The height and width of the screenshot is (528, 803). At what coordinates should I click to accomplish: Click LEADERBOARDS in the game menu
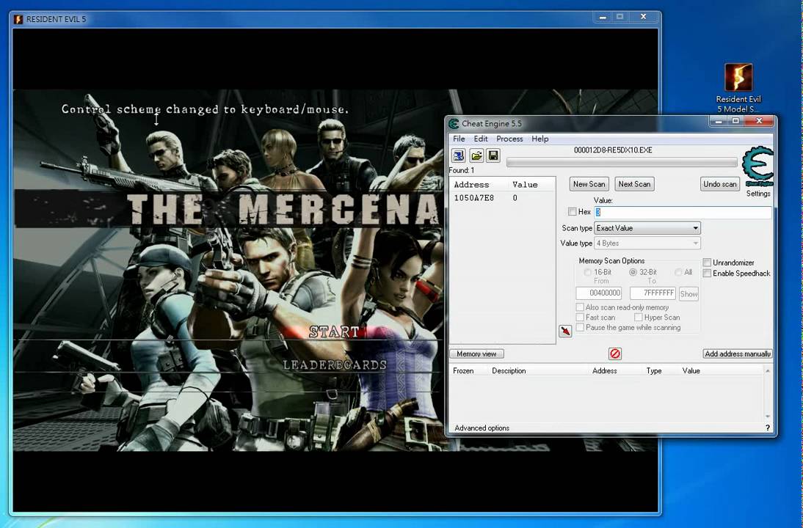tap(335, 364)
